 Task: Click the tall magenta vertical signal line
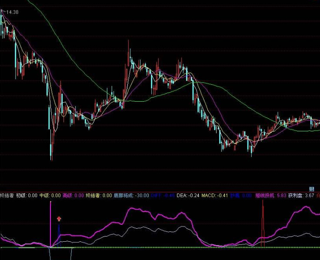(x=50, y=224)
